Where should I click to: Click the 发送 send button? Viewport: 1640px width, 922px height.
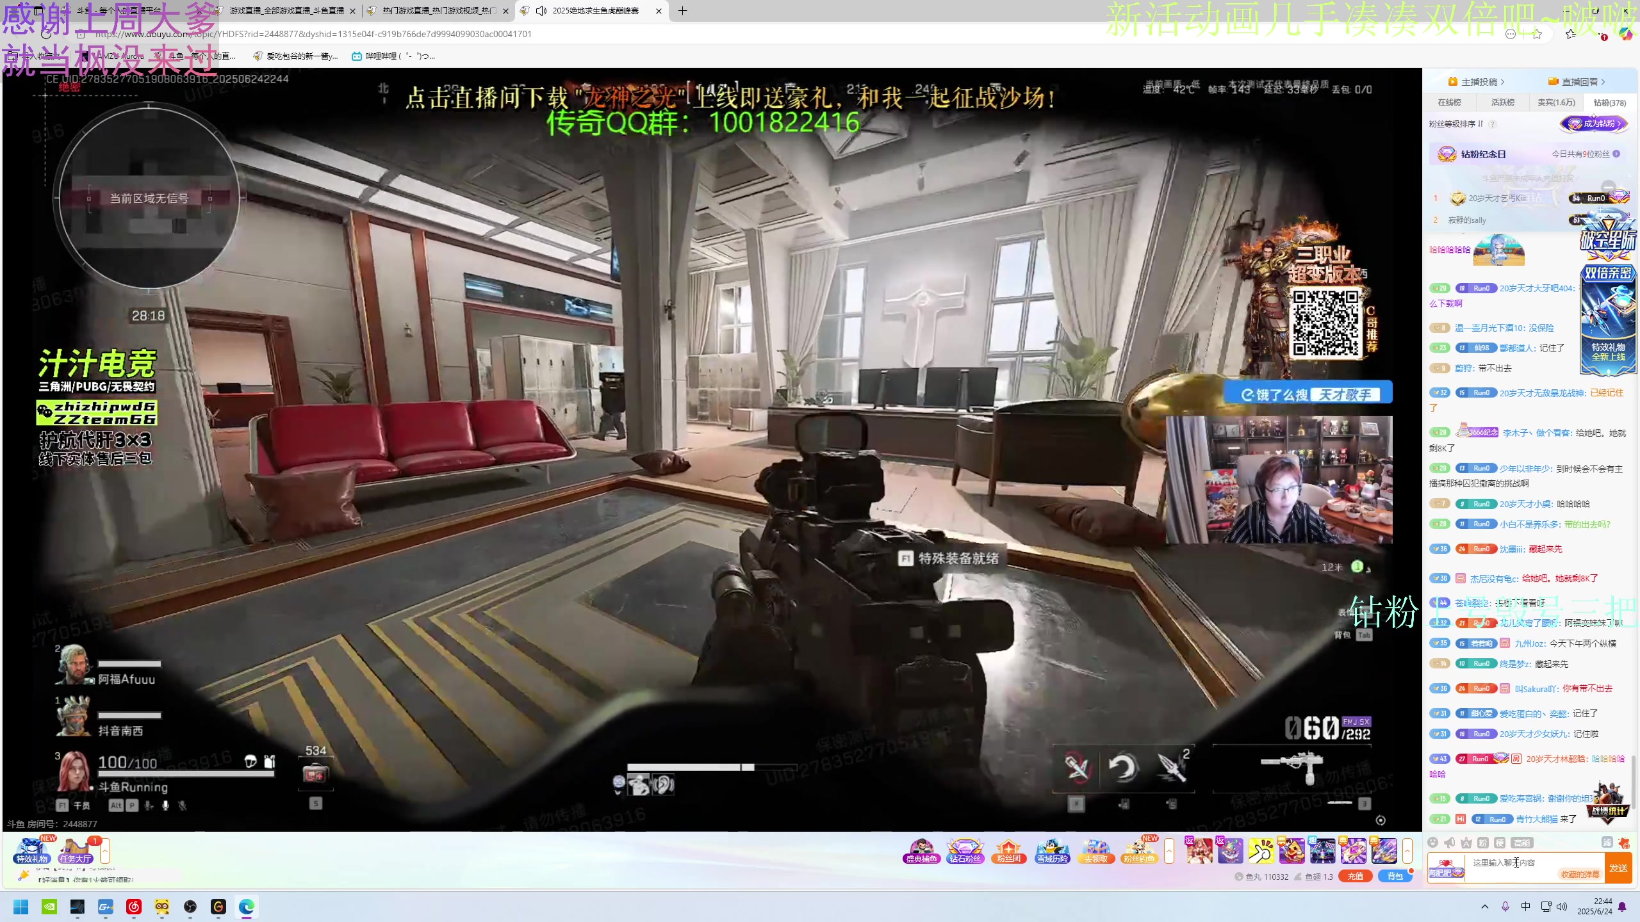[x=1618, y=868]
